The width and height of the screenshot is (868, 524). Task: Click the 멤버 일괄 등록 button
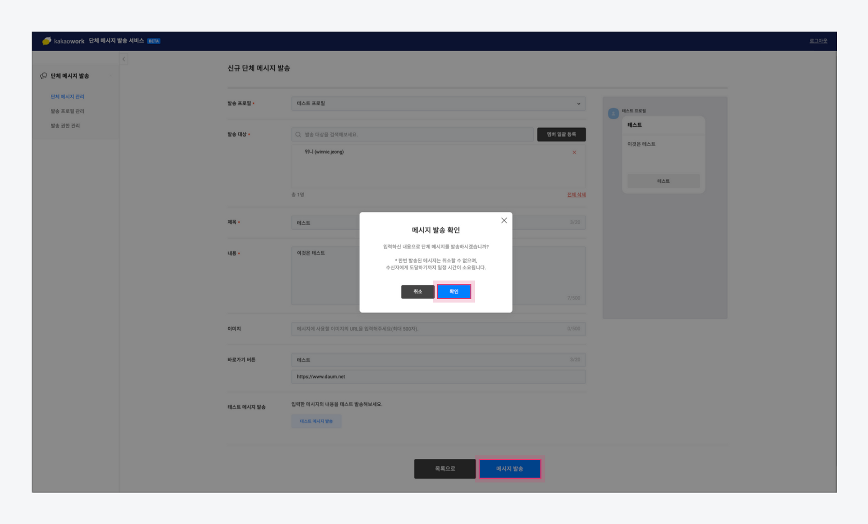tap(561, 134)
